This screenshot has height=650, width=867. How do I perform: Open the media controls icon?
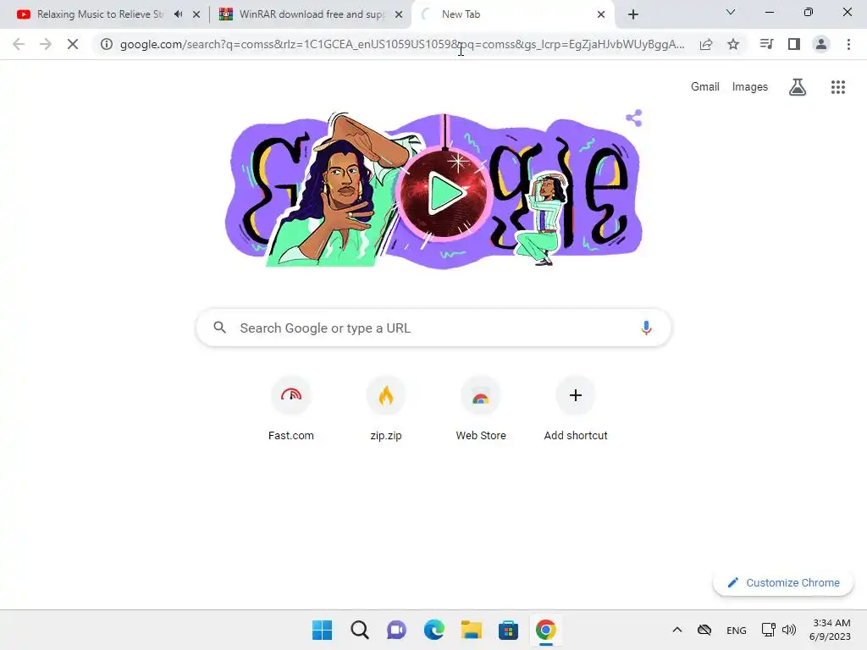pos(766,44)
